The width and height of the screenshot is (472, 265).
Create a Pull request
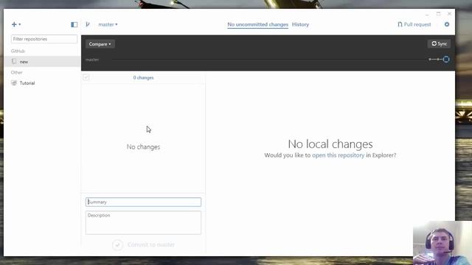(414, 24)
